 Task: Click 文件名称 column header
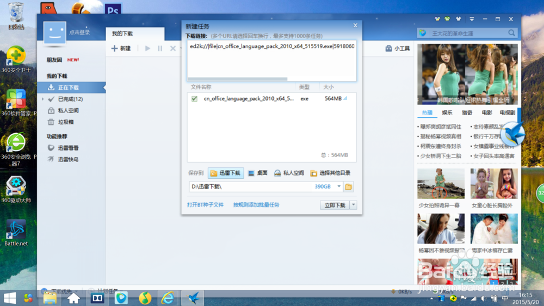point(201,87)
